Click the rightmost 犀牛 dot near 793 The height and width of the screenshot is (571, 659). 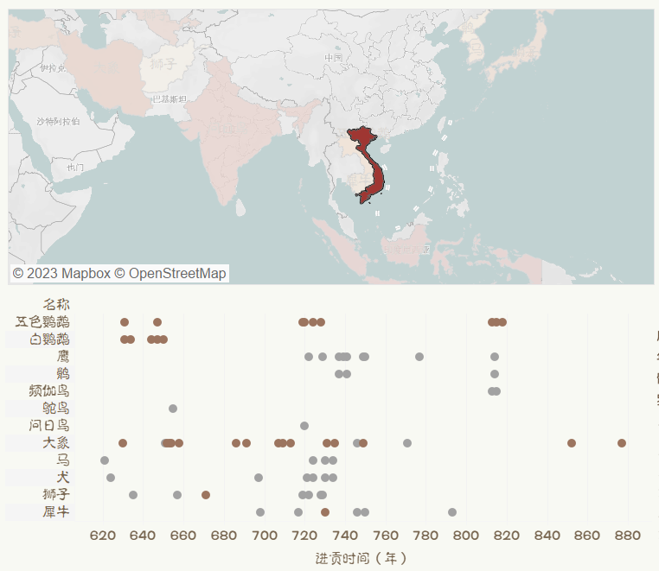point(452,512)
